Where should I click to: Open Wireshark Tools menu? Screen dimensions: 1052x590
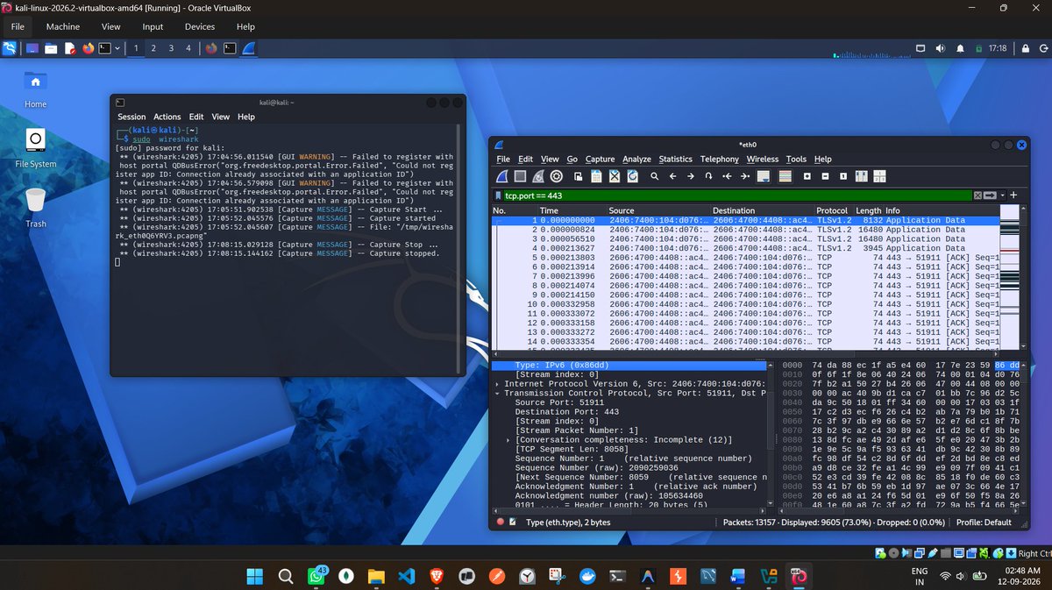point(796,160)
